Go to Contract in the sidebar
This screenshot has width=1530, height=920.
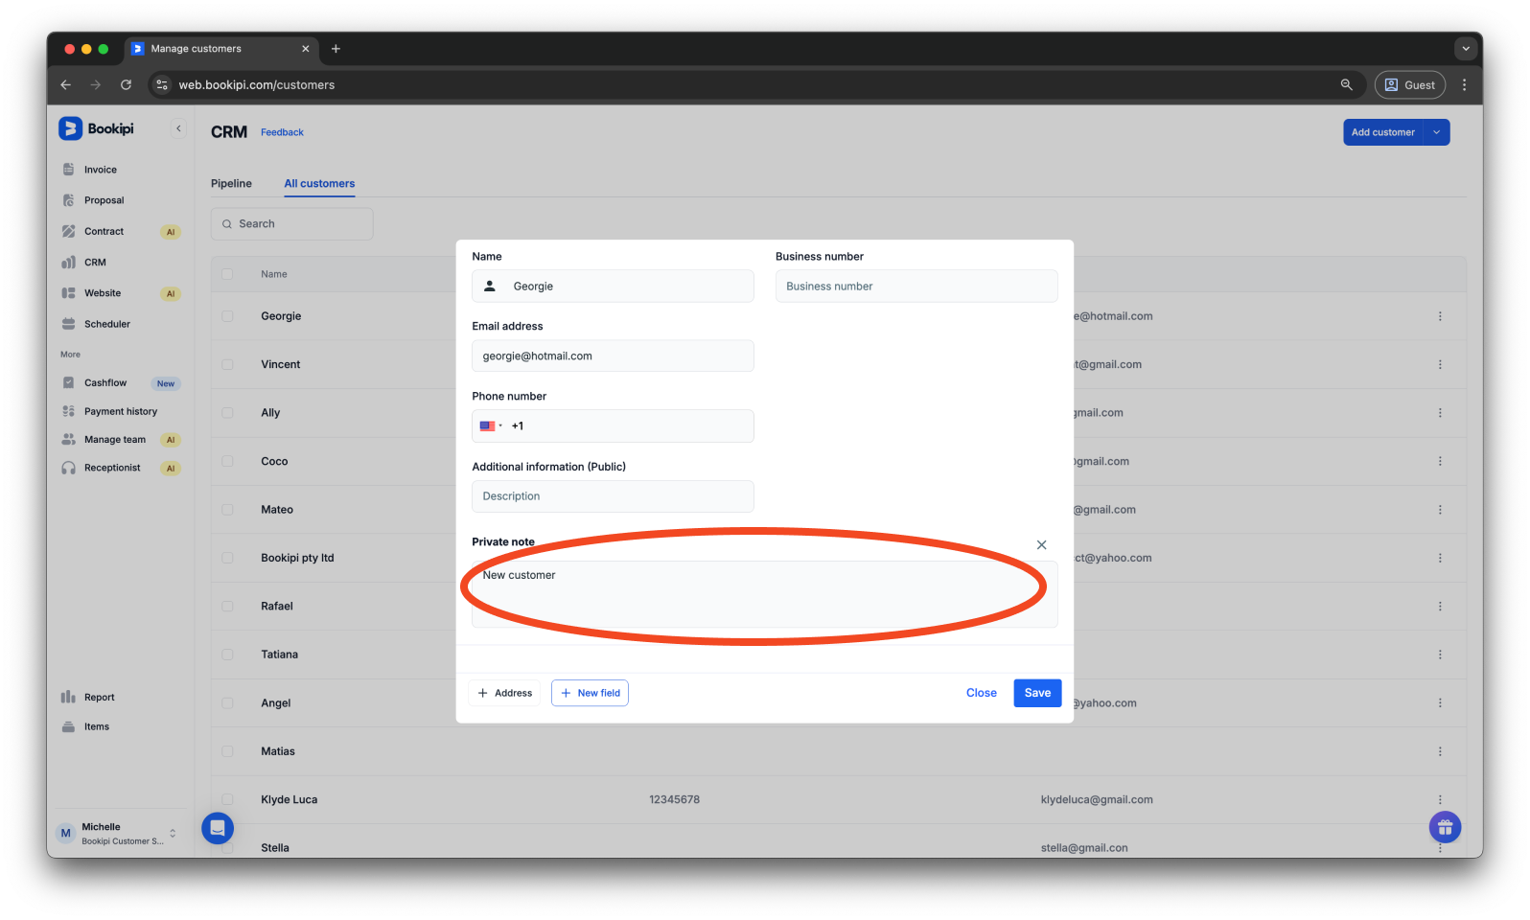pos(104,231)
